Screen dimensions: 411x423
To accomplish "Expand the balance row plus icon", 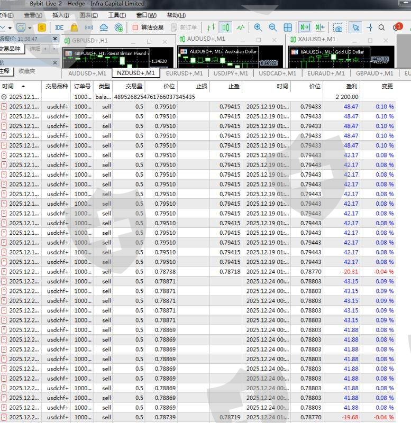I will coord(4,97).
